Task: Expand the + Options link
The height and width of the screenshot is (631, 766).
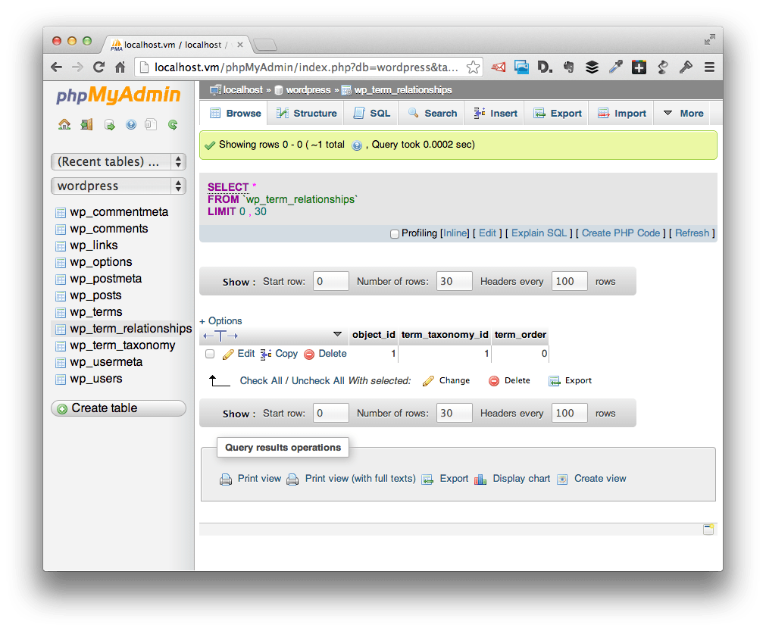Action: tap(220, 320)
